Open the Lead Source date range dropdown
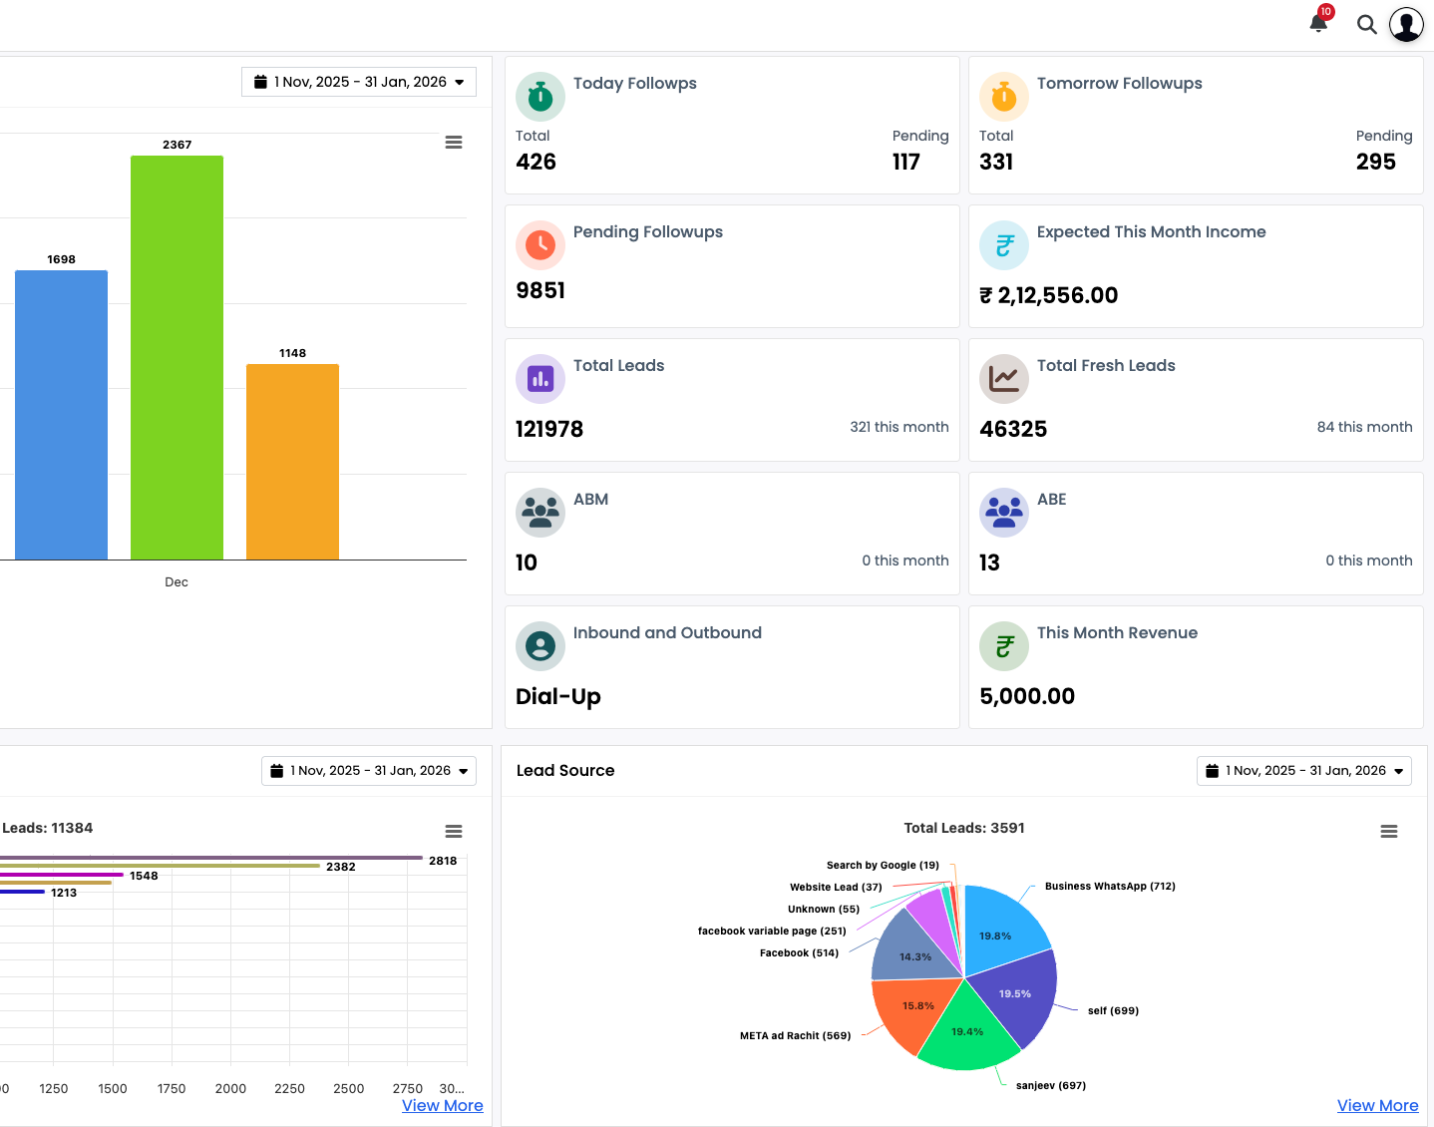The image size is (1434, 1127). (1303, 770)
